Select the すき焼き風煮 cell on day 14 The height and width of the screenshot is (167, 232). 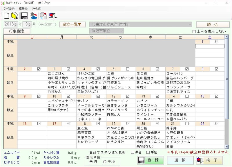(180, 115)
